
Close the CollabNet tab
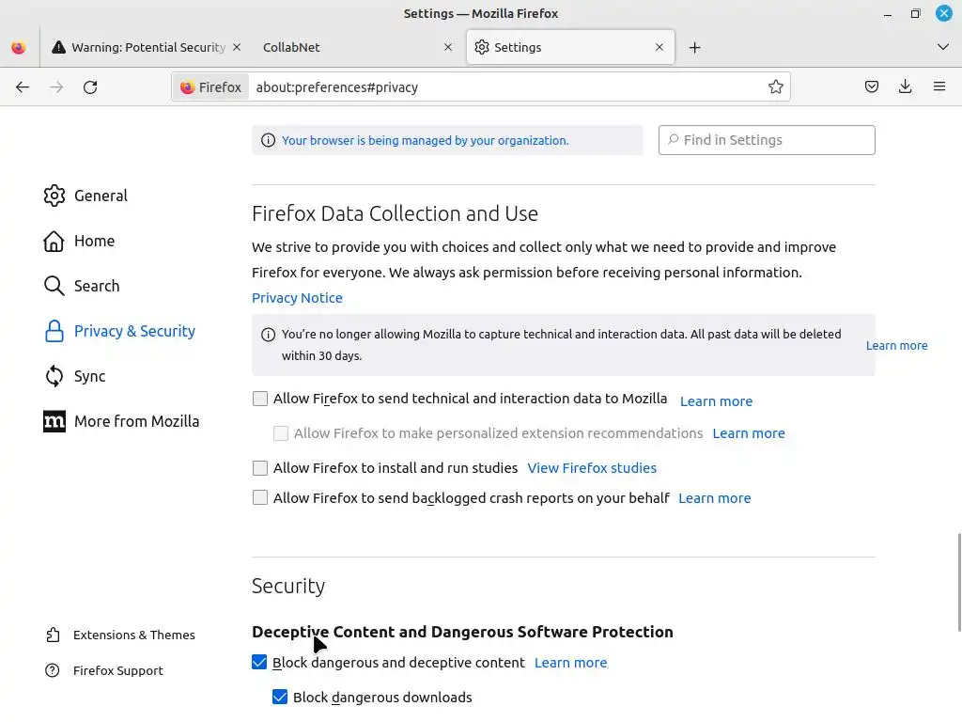coord(448,47)
